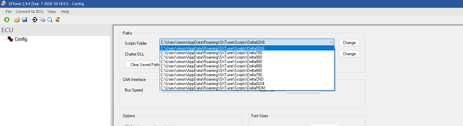Open file using the folder icon

point(17,20)
